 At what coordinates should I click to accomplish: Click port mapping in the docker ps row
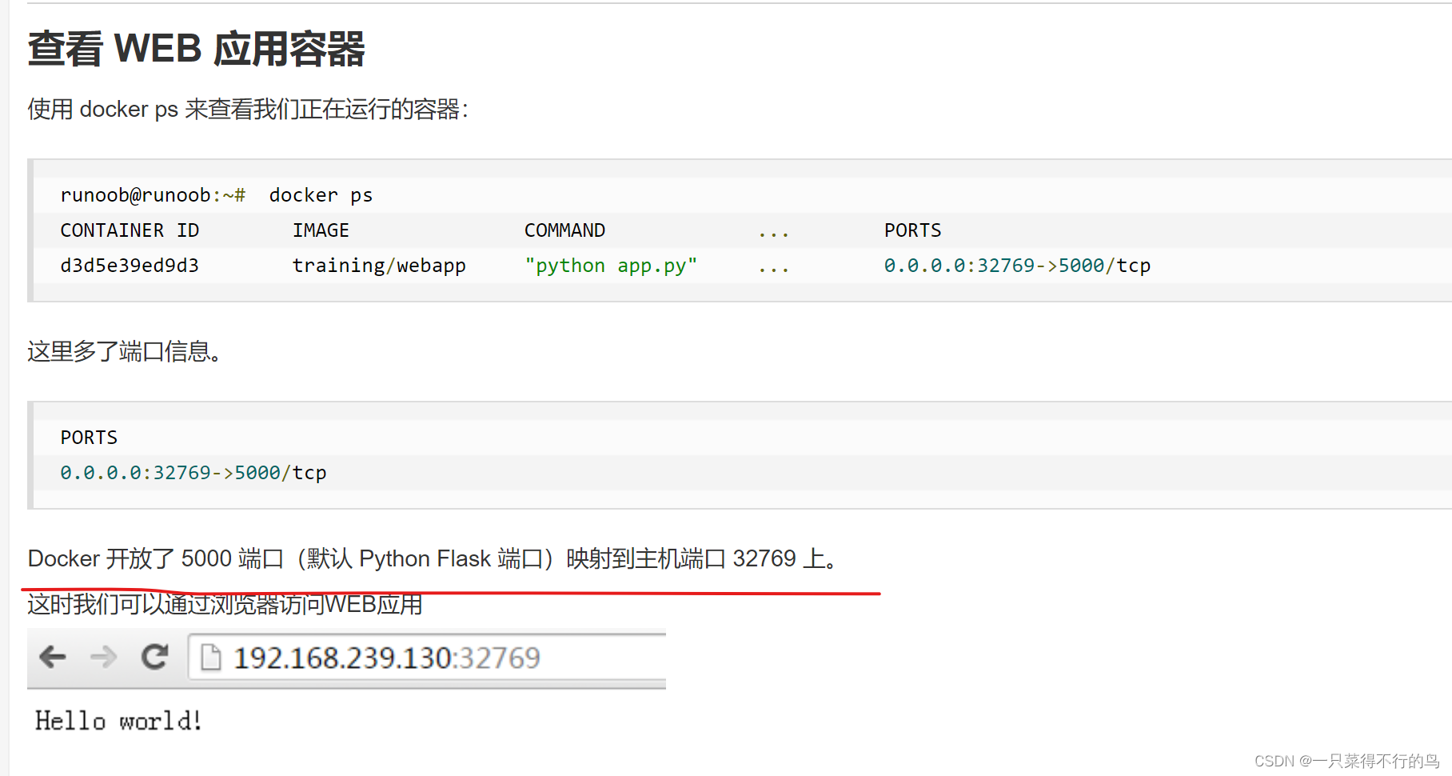coord(1017,266)
